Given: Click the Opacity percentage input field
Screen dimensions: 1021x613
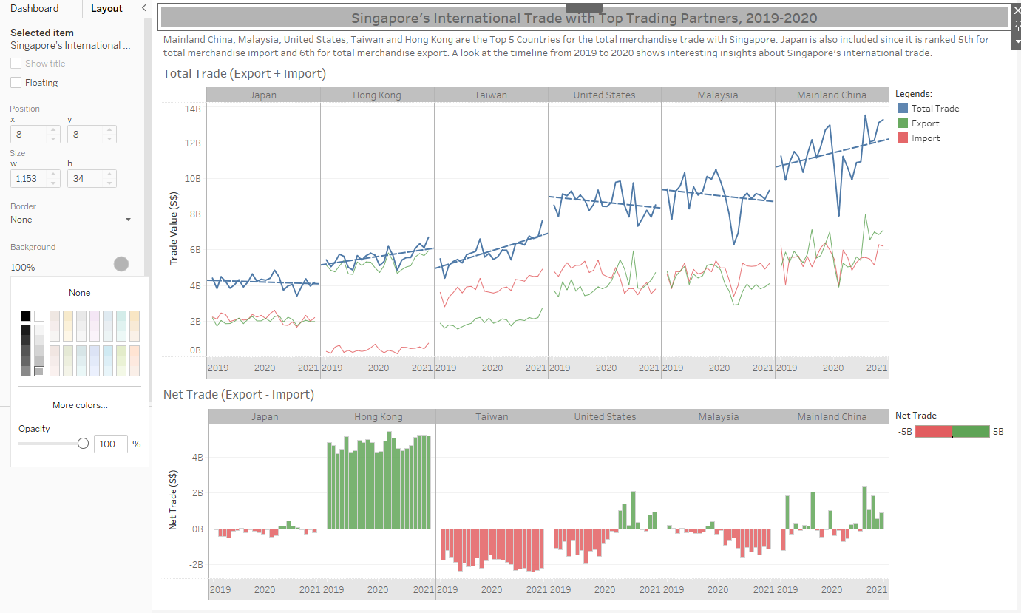Looking at the screenshot, I should pos(110,444).
